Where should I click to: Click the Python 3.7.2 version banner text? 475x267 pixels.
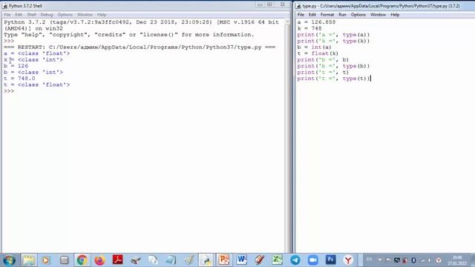(141, 25)
